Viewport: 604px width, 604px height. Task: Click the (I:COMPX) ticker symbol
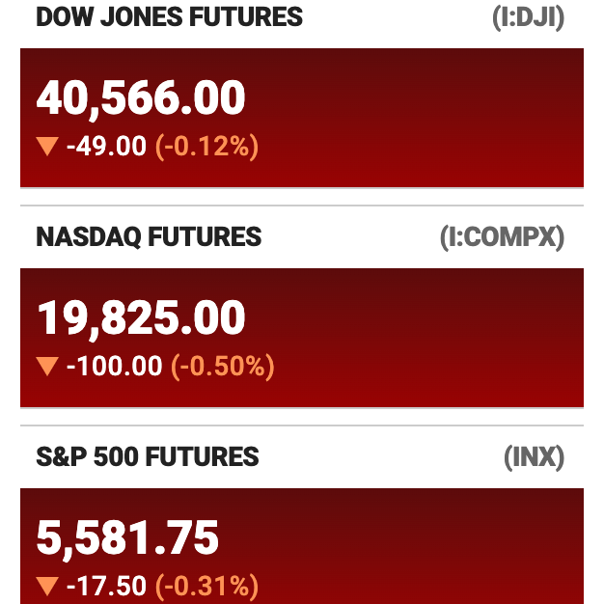click(503, 237)
